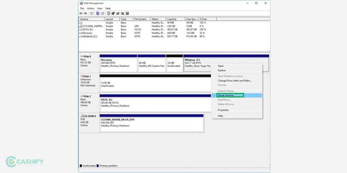Click the 486.00 GB size label under Disk 2
Screen dimensions: 347x173
[85, 102]
